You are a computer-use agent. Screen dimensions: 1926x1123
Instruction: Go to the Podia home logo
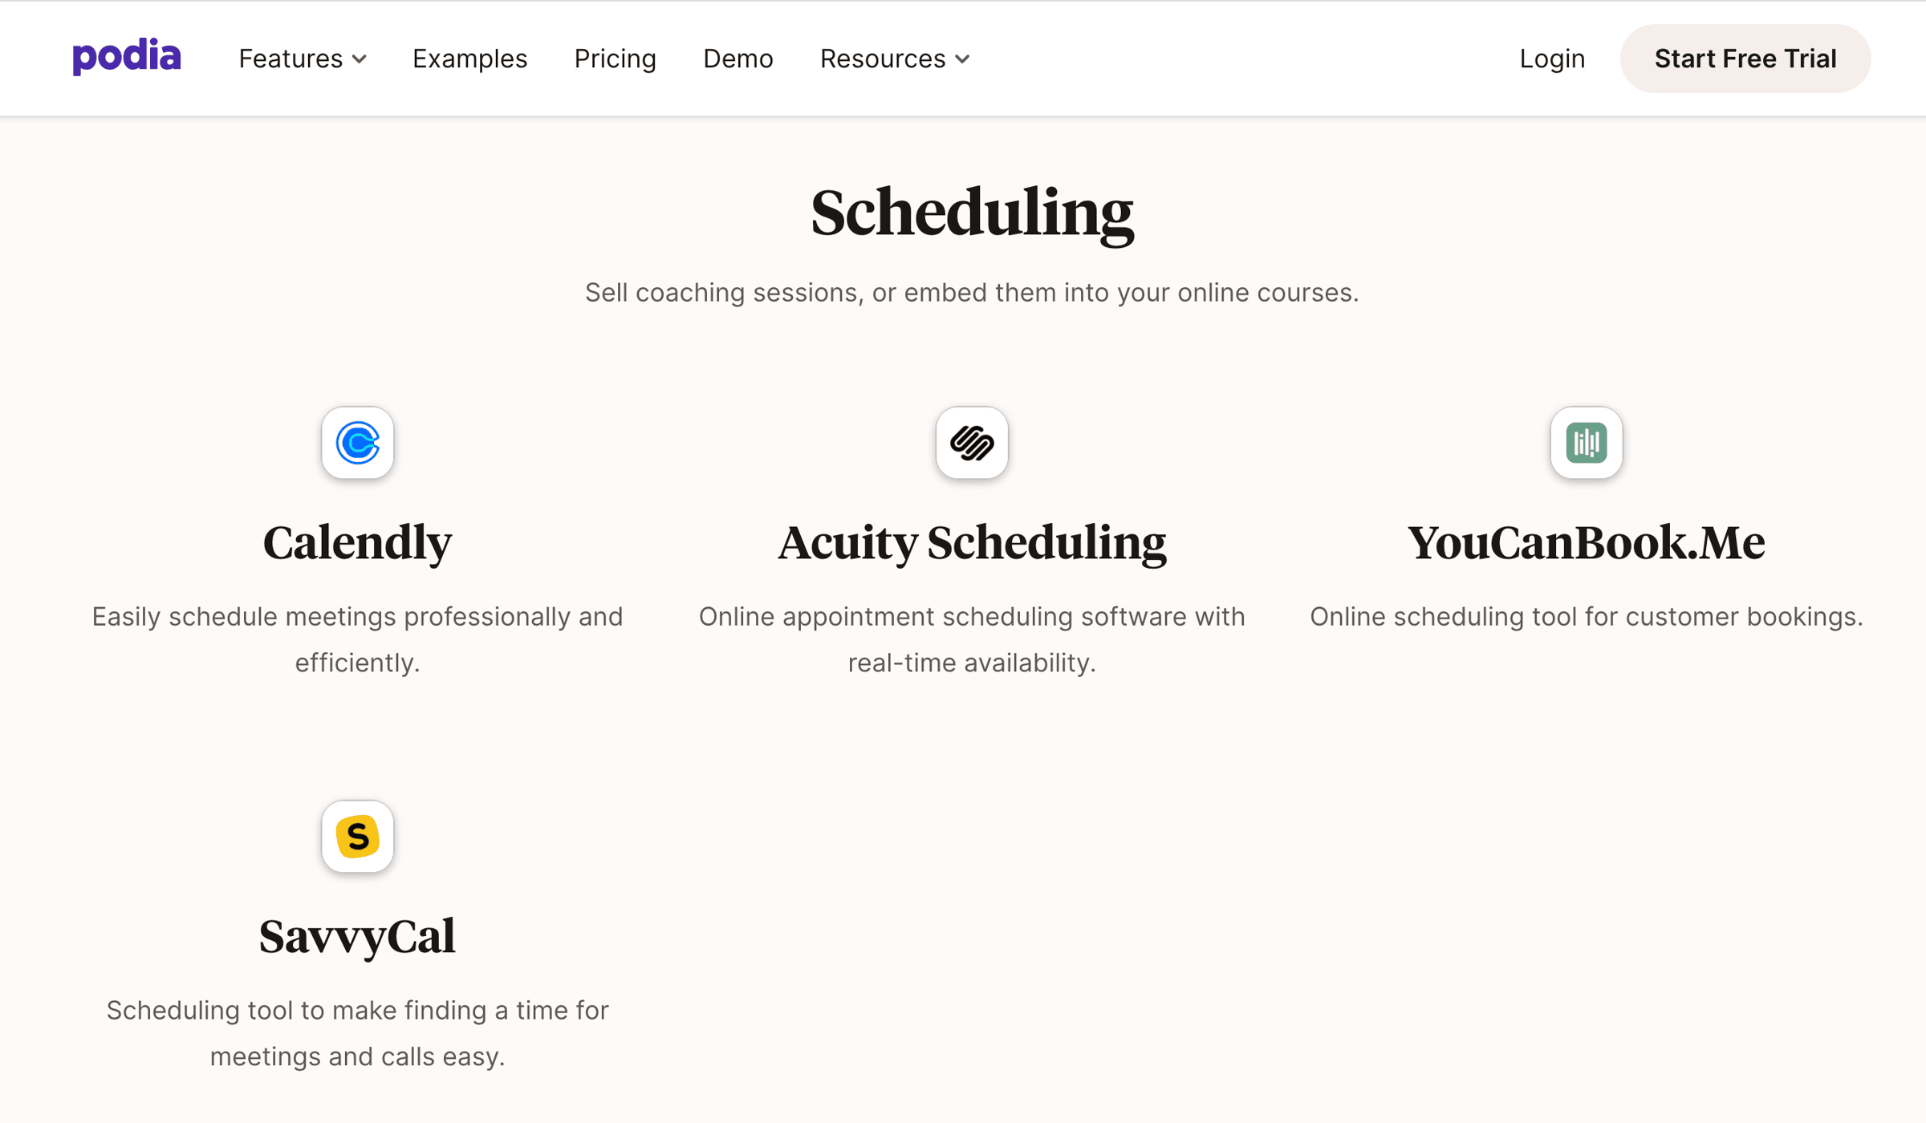[127, 57]
